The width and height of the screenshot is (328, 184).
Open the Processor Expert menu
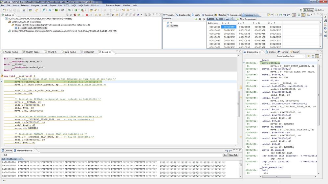[113, 6]
